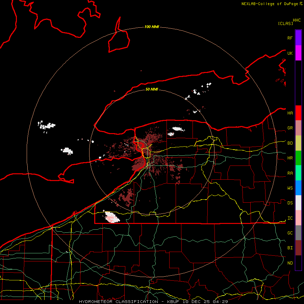Click the HR green legend swatch
This screenshot has height=304, width=304.
click(x=298, y=158)
